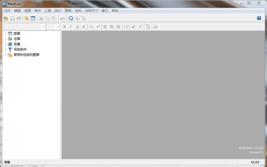The image size is (267, 167).
Task: Open the spreadsheet table icon in toolbar
Action: pyautogui.click(x=33, y=19)
